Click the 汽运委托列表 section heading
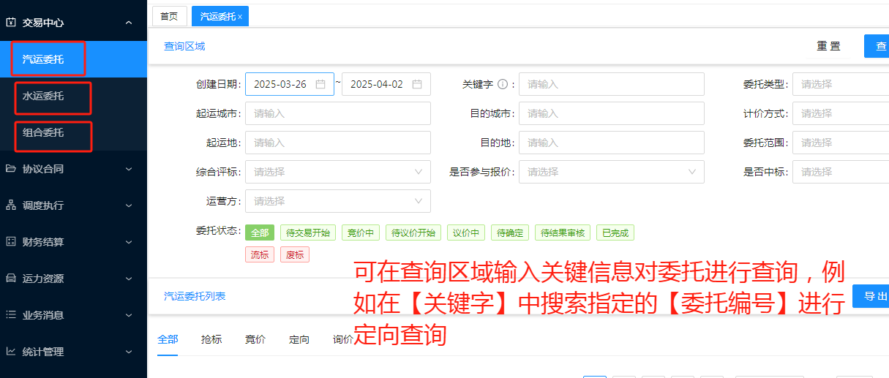 tap(195, 296)
